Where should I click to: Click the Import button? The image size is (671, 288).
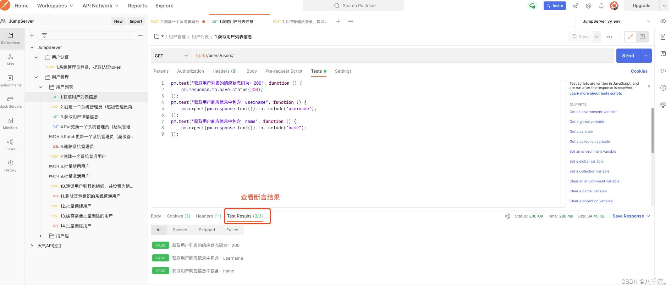tap(136, 21)
